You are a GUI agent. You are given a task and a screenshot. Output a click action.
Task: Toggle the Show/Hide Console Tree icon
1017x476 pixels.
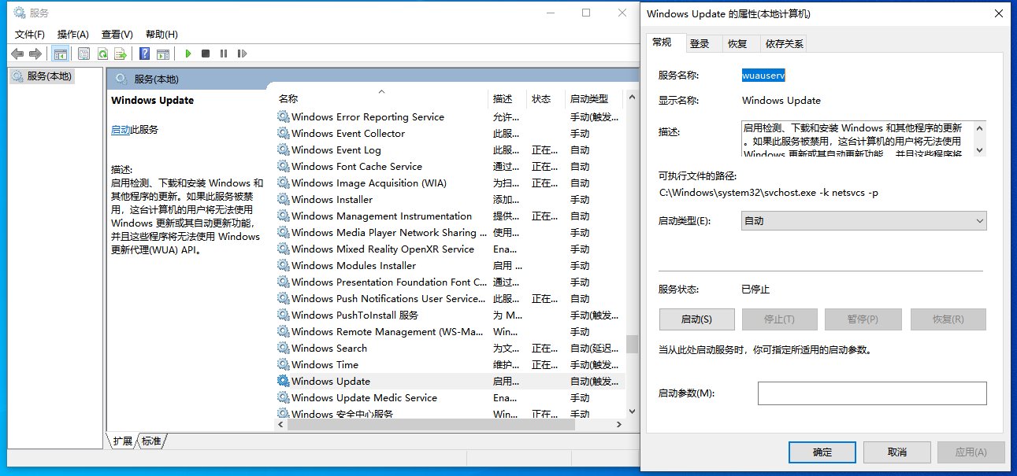coord(60,54)
